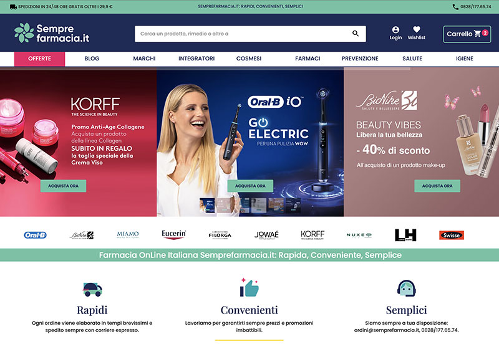Click the BioNike brand logo in brand row

[x=82, y=235]
